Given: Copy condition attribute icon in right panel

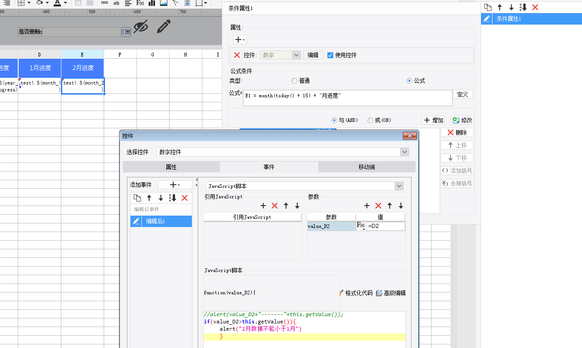Looking at the screenshot, I should (x=488, y=7).
